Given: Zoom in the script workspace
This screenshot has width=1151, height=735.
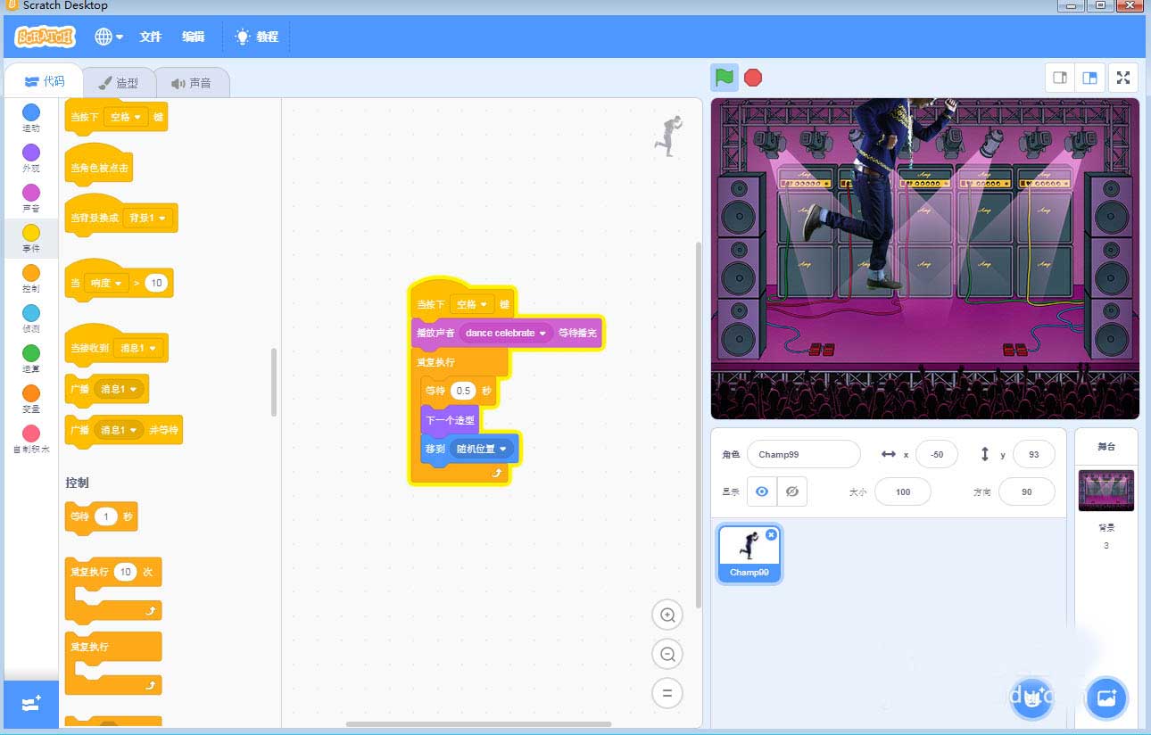Looking at the screenshot, I should [667, 615].
